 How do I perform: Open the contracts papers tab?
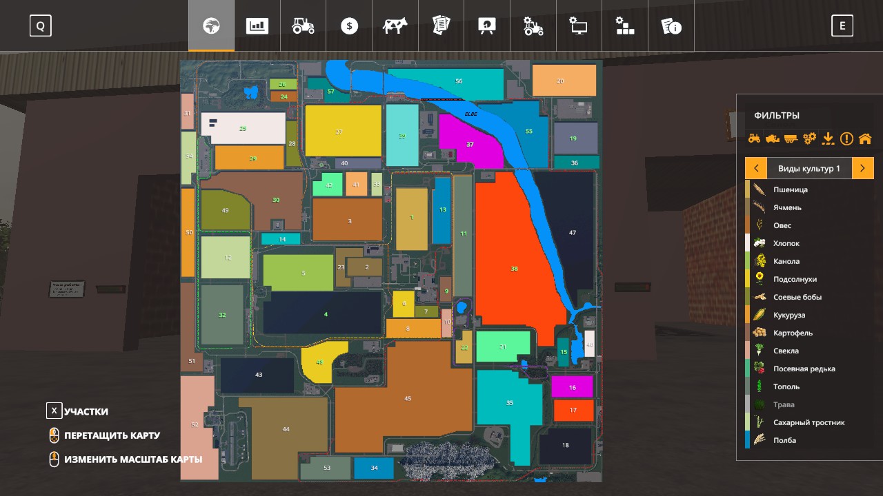click(x=441, y=26)
